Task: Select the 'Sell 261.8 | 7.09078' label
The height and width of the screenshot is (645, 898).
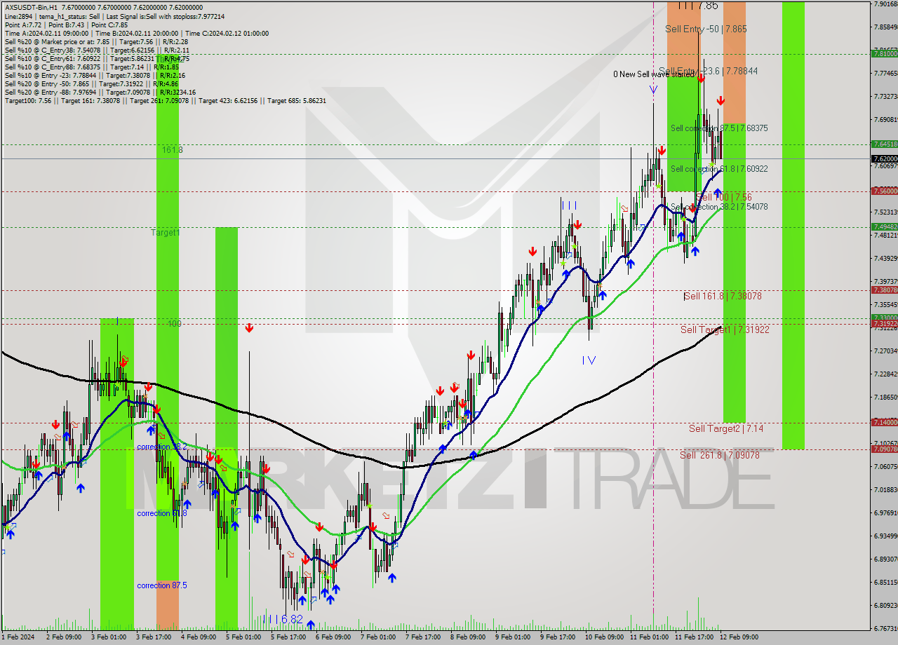Action: pyautogui.click(x=720, y=455)
